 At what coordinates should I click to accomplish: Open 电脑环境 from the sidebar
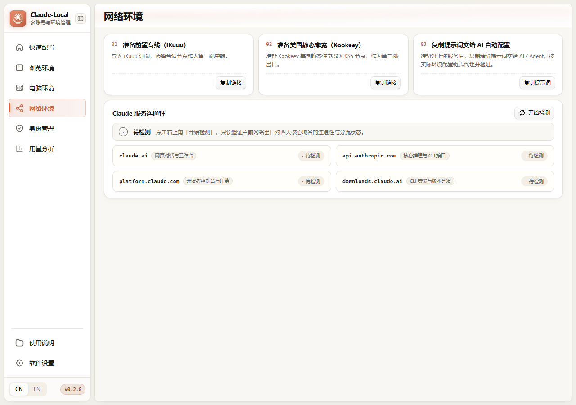pyautogui.click(x=47, y=88)
